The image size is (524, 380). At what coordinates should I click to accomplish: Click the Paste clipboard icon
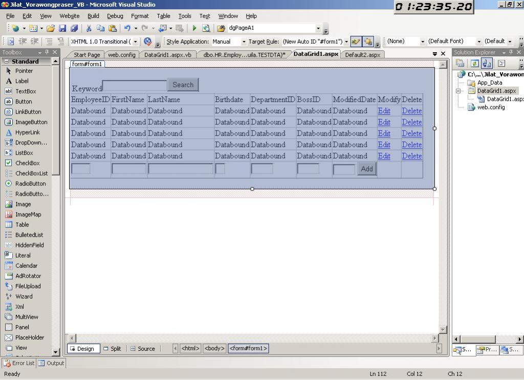click(x=113, y=29)
